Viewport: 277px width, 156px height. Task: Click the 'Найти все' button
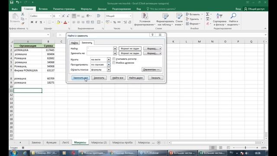[118, 78]
